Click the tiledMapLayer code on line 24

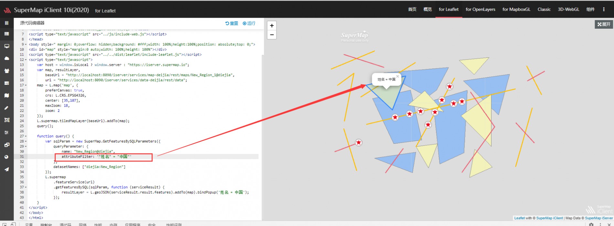click(83, 121)
